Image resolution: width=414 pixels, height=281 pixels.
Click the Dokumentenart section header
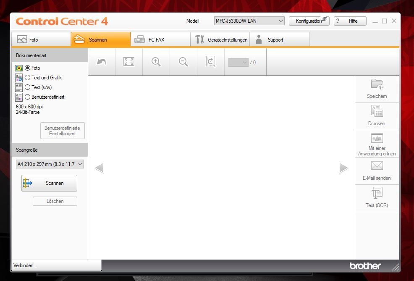pos(50,55)
